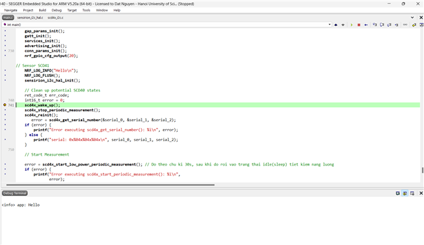
Task: Set breakpoint at NRF_LOG_FLUSH line
Action: (x=5, y=75)
